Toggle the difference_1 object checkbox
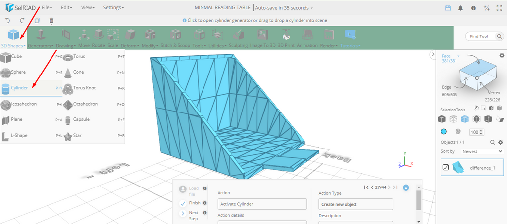This screenshot has width=507, height=224. point(446,167)
